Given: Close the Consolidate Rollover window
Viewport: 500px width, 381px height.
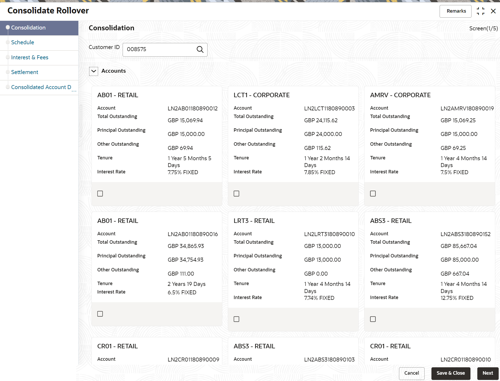Looking at the screenshot, I should [x=493, y=11].
